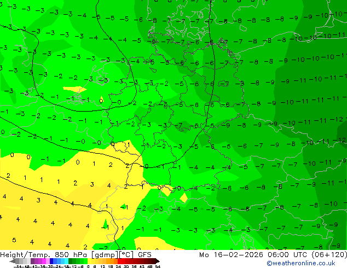Image resolution: width=347 pixels, height=268 pixels.
Task: Open the weatheronline.co.uk copyright link
Action: [301, 263]
